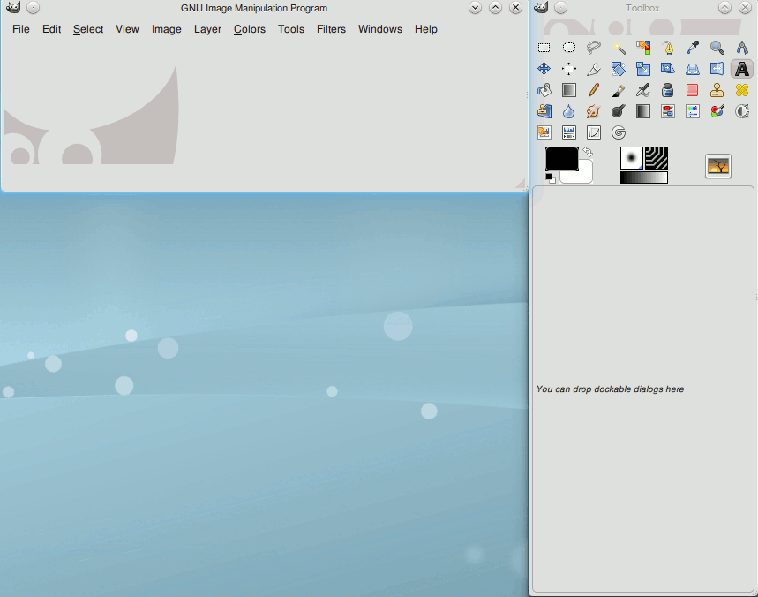Activate the Perspective tool
Viewport: 758px width, 597px height.
pyautogui.click(x=693, y=69)
